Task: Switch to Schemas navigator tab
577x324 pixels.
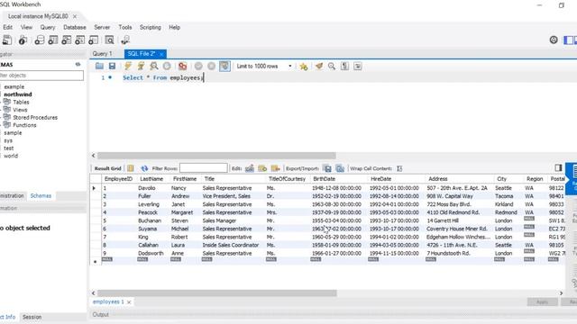Action: (41, 196)
